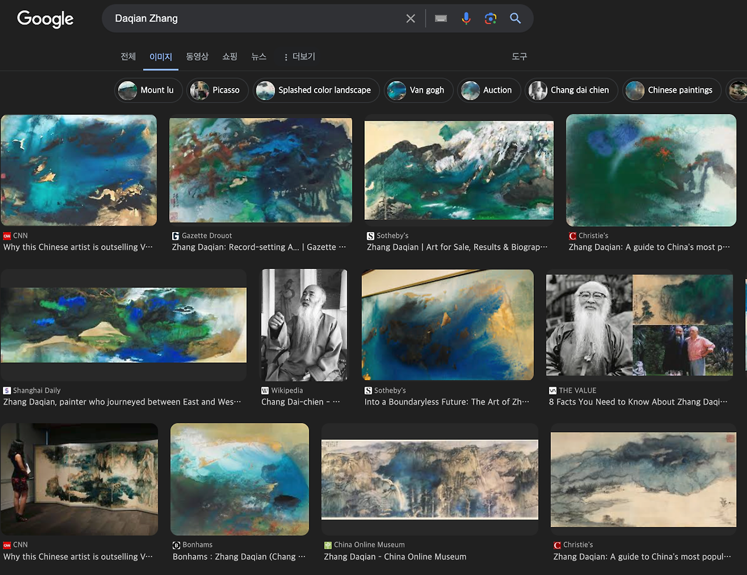Select the 이미지 tab
The height and width of the screenshot is (575, 747).
(x=160, y=57)
